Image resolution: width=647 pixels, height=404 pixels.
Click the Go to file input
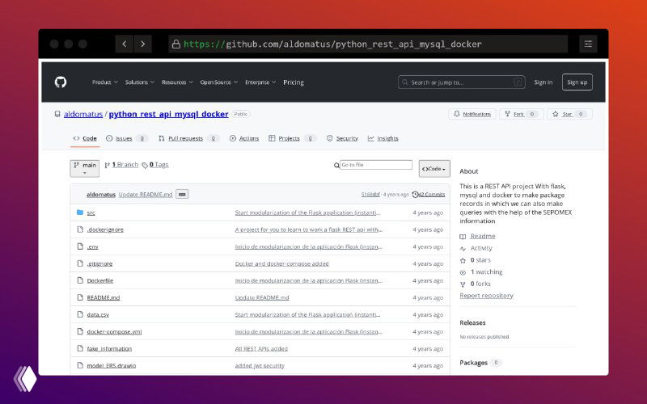pyautogui.click(x=376, y=165)
